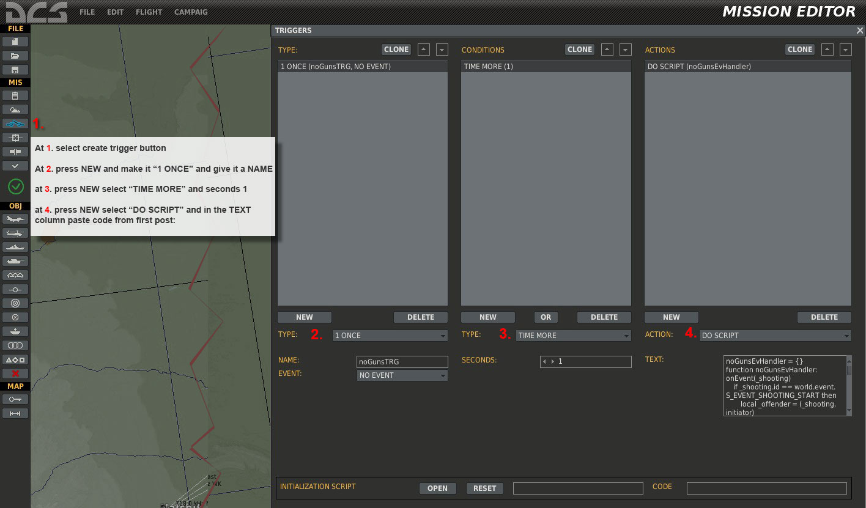
Task: Open the weather settings icon
Action: coord(15,109)
